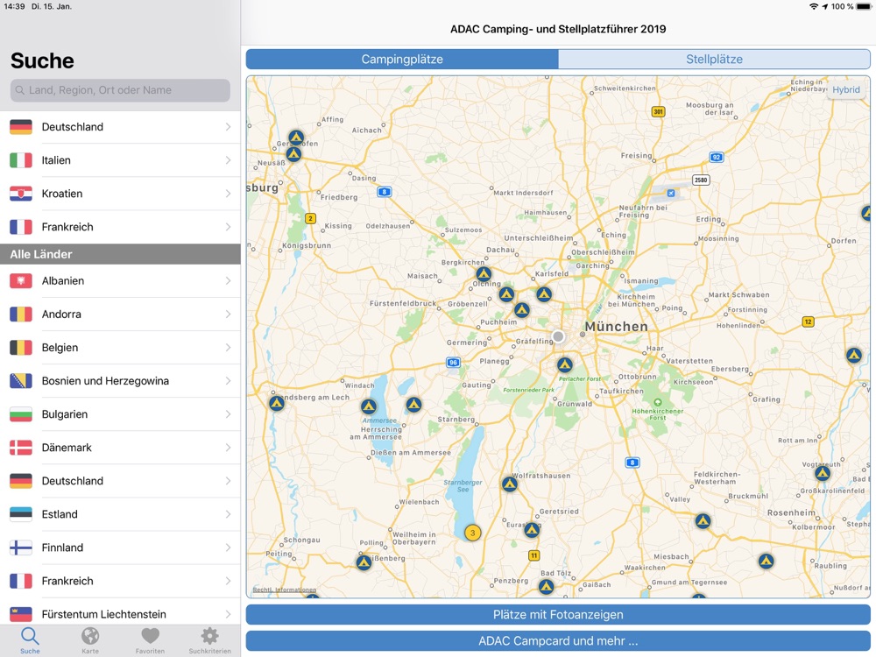This screenshot has height=657, width=876.
Task: Open the yellow cluster marker showing 3
Action: point(473,533)
